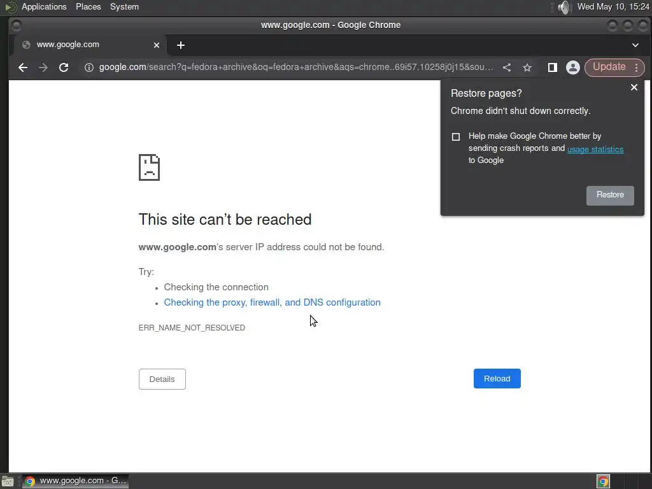Open a new tab with plus button
This screenshot has height=489, width=652.
(180, 45)
